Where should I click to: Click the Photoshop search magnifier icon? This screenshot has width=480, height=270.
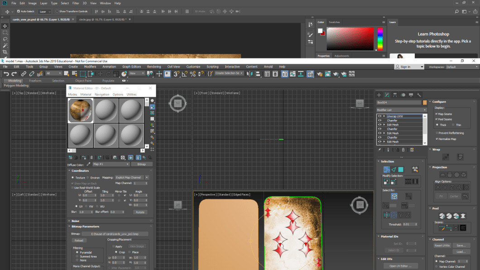[x=456, y=11]
